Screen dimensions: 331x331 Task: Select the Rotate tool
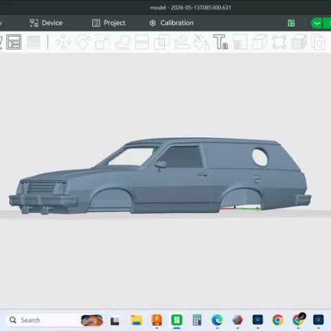tap(83, 42)
